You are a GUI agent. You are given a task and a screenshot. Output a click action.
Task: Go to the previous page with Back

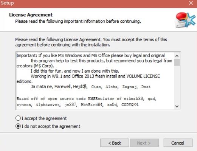(115, 143)
